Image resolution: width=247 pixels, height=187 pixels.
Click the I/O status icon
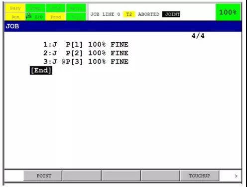tap(35, 17)
